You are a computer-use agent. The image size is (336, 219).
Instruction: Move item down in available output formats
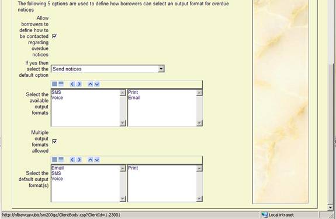(x=97, y=84)
